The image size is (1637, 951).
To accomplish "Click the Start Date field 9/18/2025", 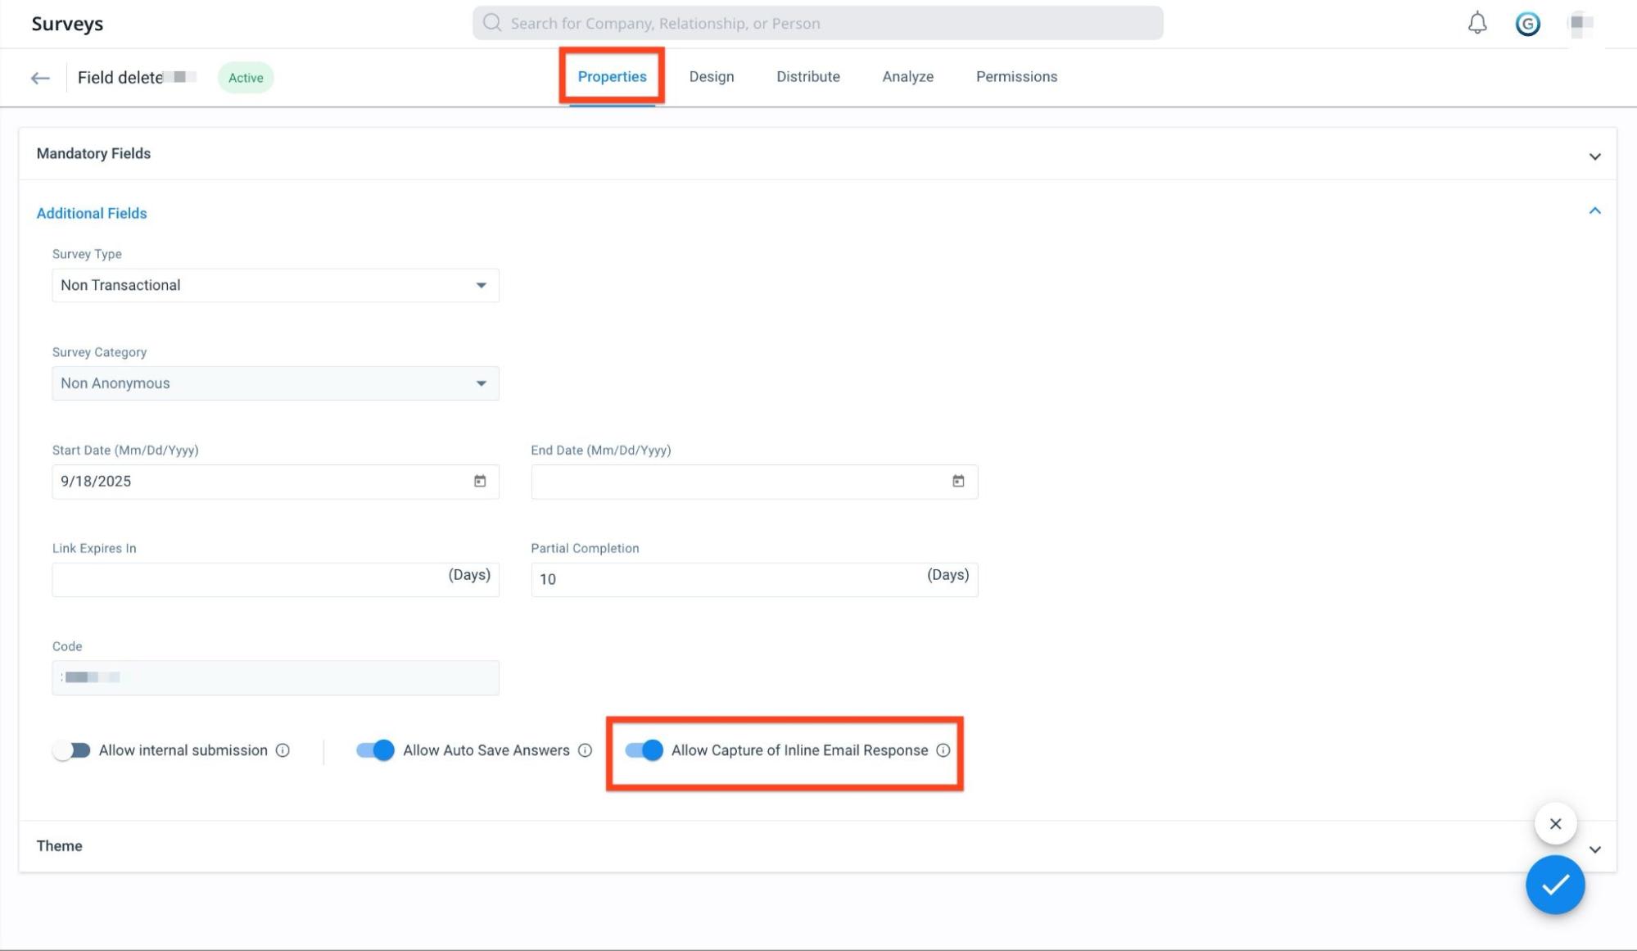I will [275, 482].
